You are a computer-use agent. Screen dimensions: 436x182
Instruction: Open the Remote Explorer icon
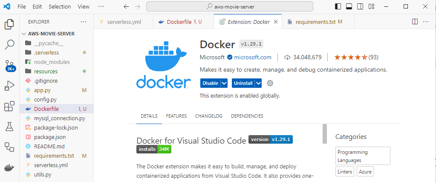9,147
